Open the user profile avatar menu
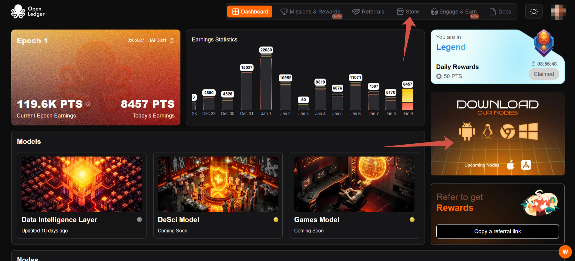575x261 pixels. point(558,12)
